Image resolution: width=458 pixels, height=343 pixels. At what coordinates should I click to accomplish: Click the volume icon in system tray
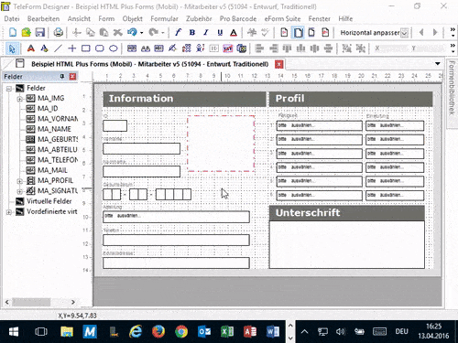tap(341, 332)
